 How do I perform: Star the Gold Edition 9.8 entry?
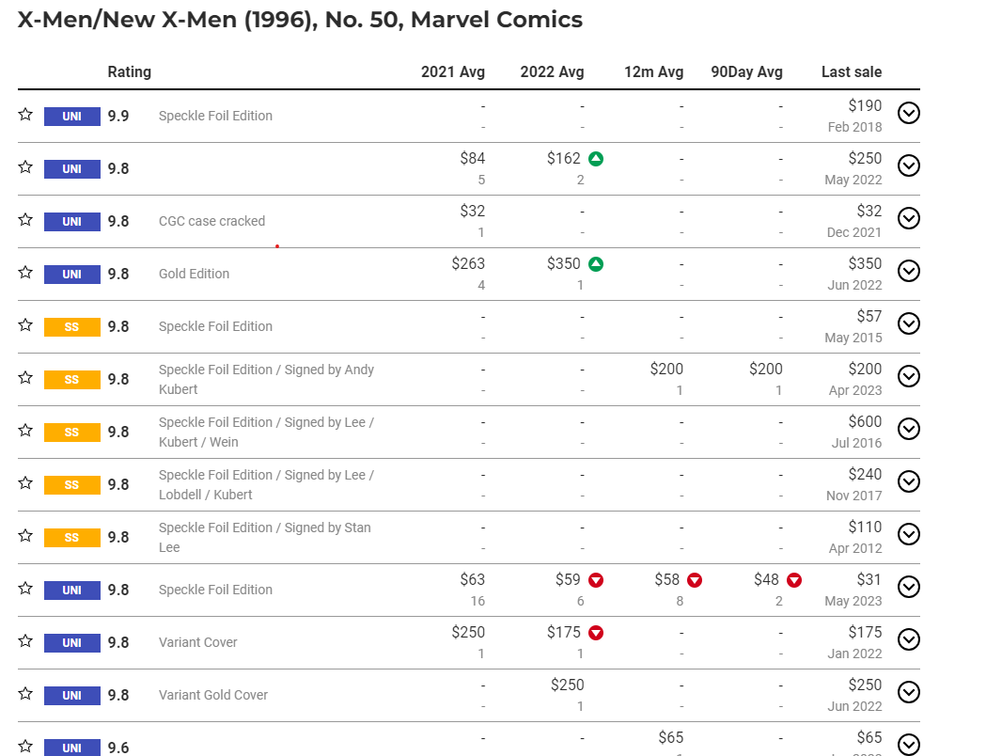pyautogui.click(x=25, y=272)
